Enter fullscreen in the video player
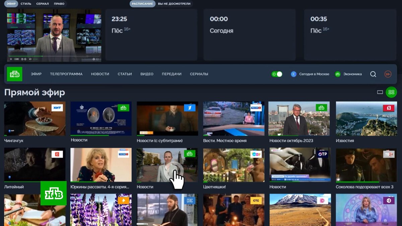Image resolution: width=402 pixels, height=226 pixels. point(97,59)
